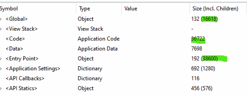Click the highlighted size value 36722
Screen dimensions: 247x96
[x=198, y=39]
